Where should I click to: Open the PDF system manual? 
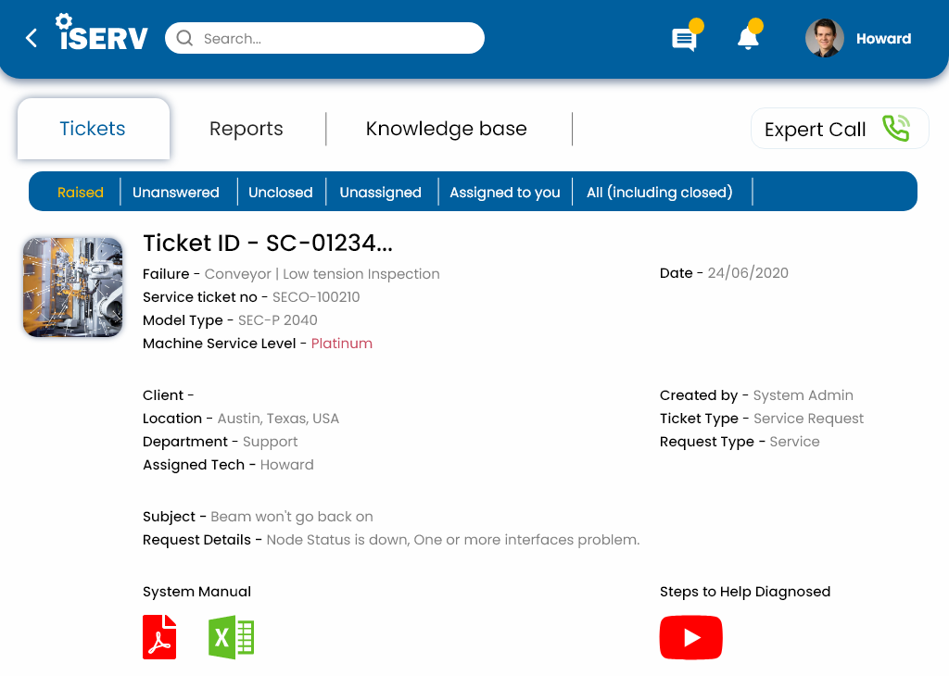coord(159,637)
